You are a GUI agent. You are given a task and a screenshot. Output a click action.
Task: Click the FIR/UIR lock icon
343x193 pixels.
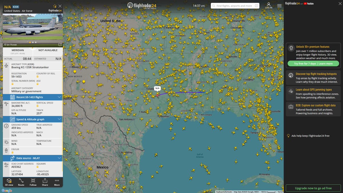click(x=13, y=152)
